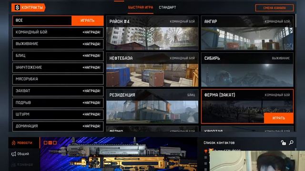The image size is (305, 171).
Task: Select Захват mode filter
Action: 58,91
